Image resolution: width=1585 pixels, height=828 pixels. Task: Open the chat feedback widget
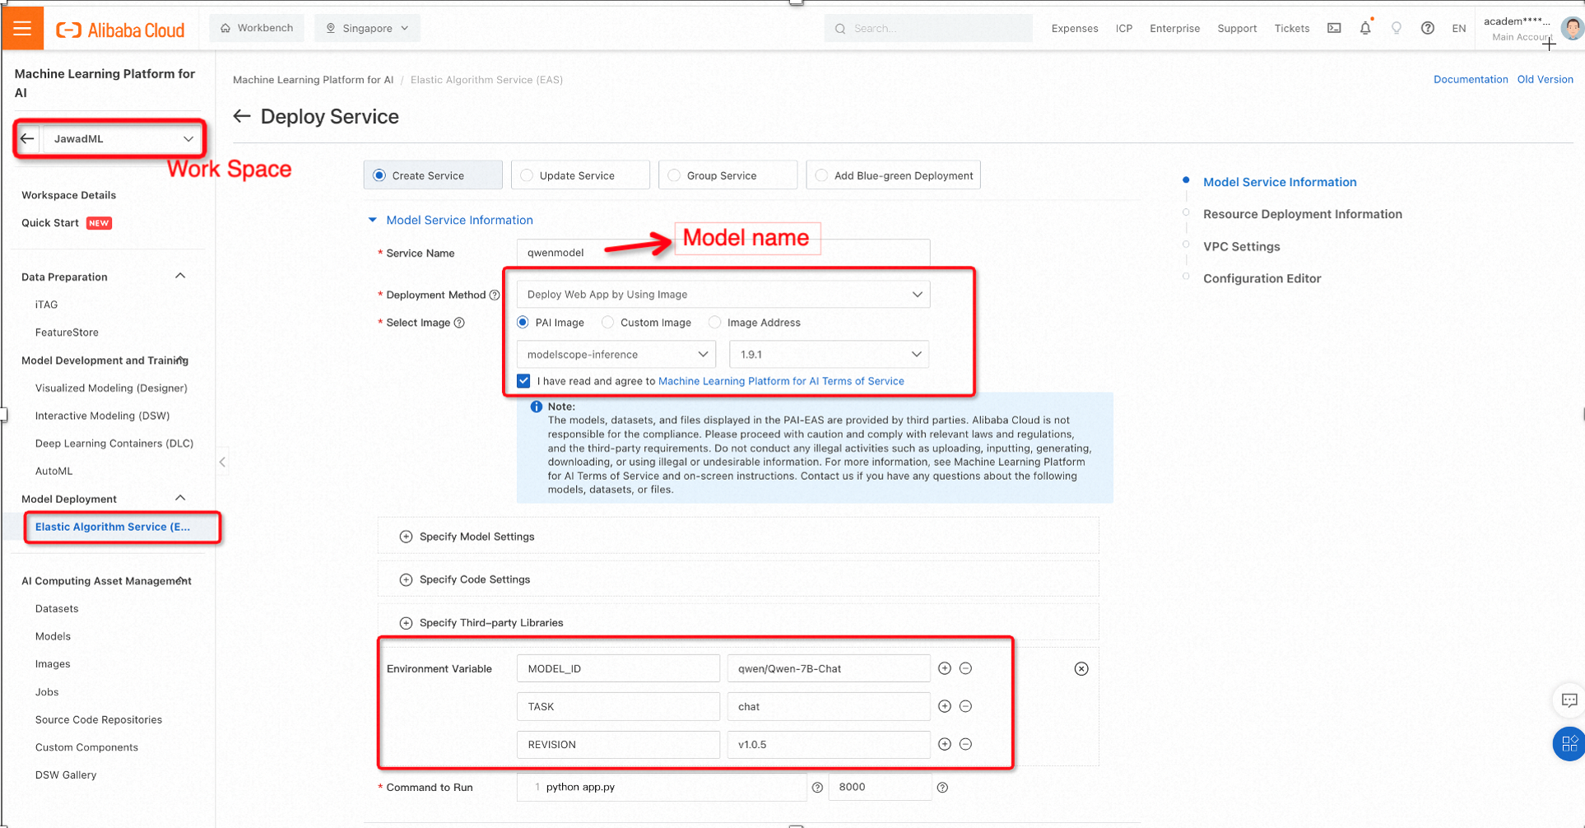[x=1569, y=700]
